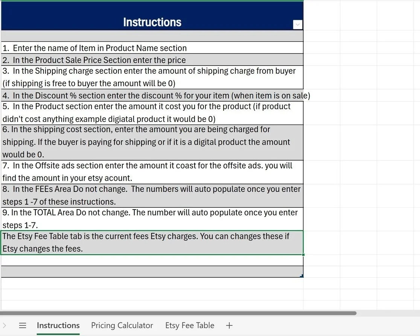Select cell '6. In the shipping cost section'
Viewport: 420px width, 336px height.
point(152,143)
